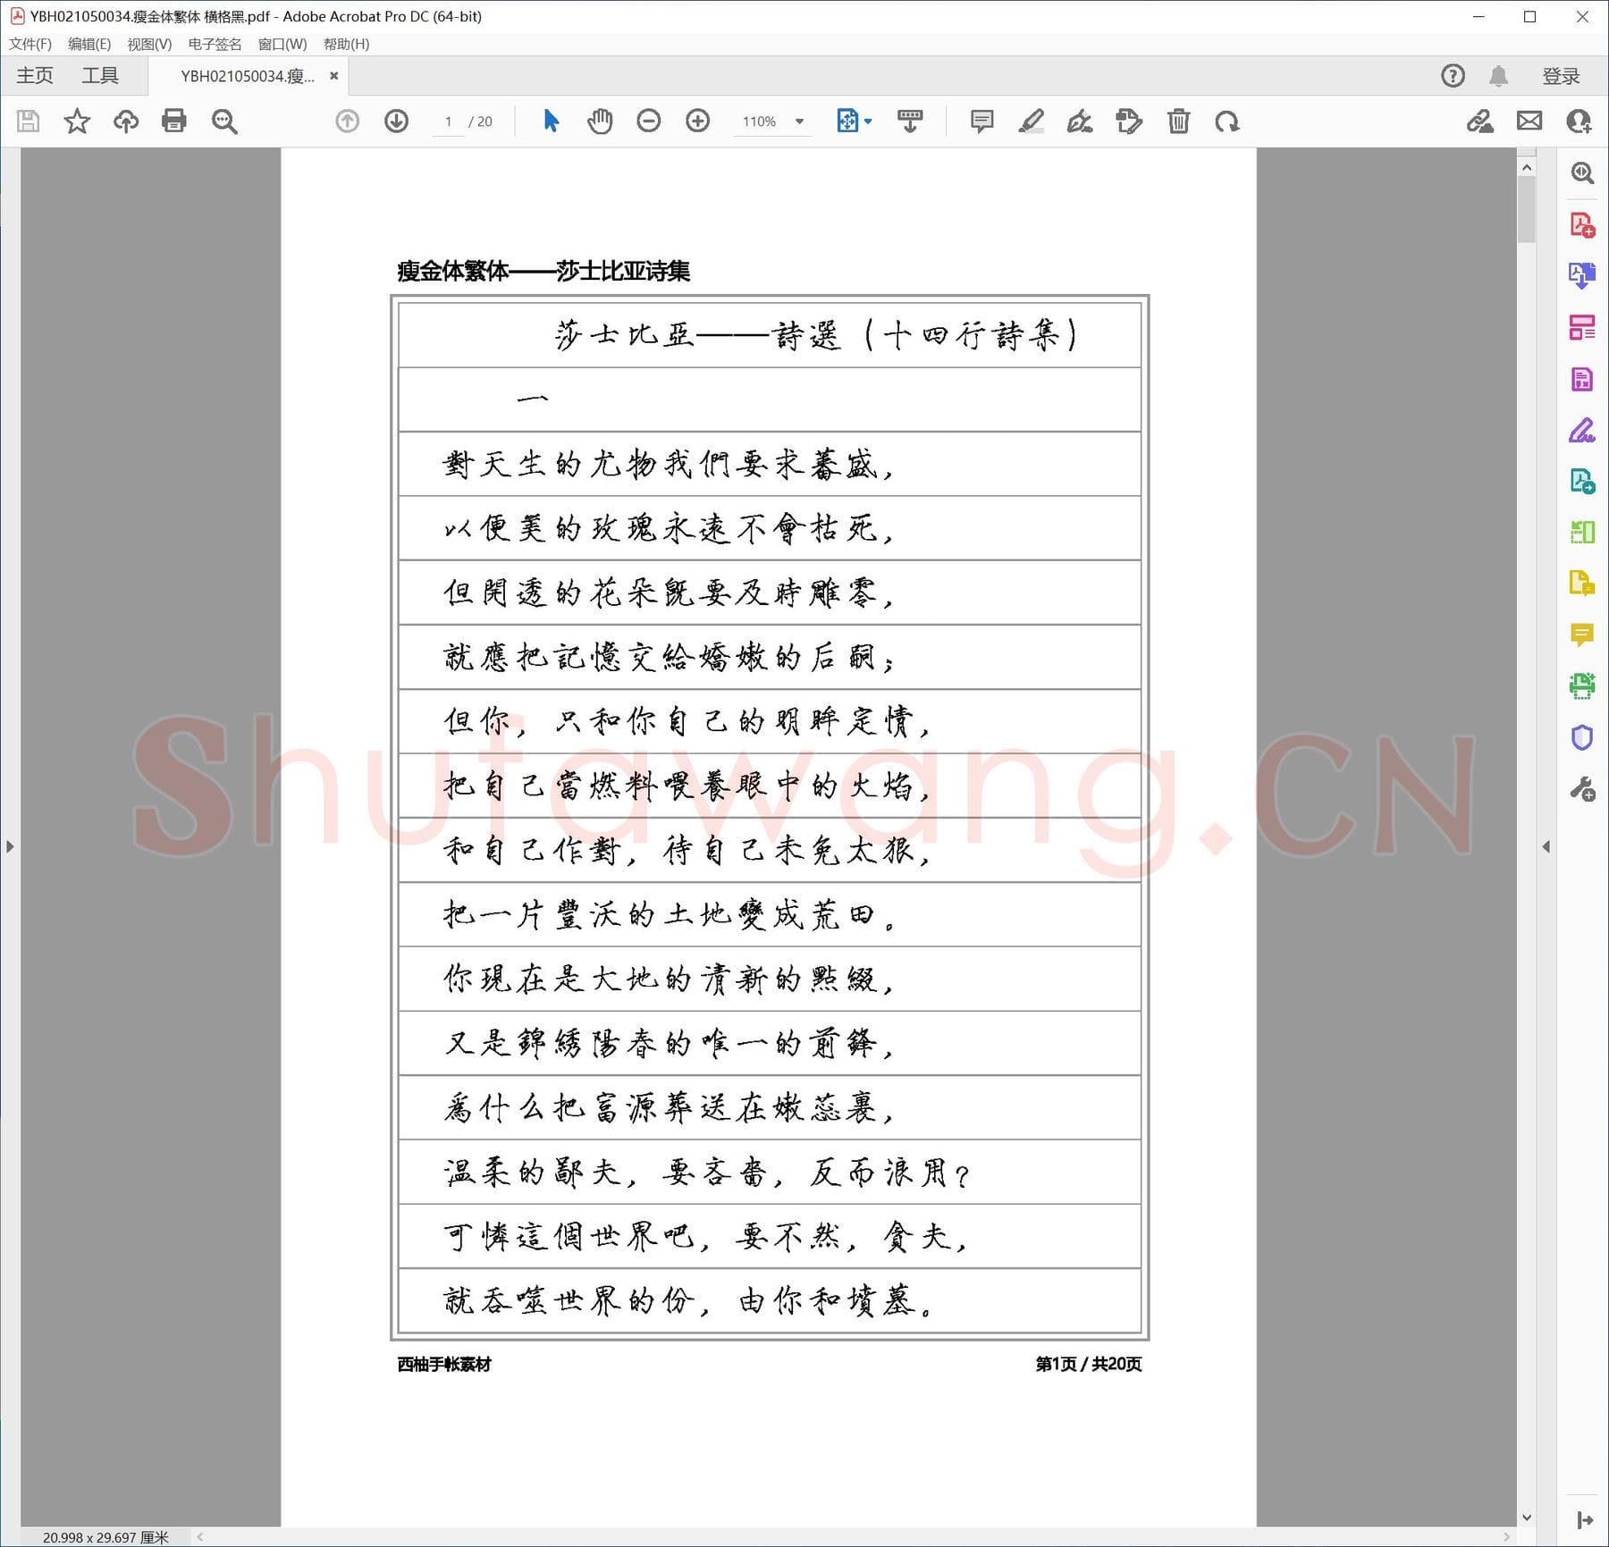Screen dimensions: 1609x1547
Task: Print the document
Action: (x=174, y=121)
